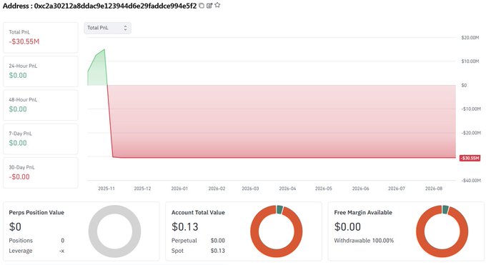Select the 7-Day PnL $0.00 card
486x265 pixels.
click(x=41, y=139)
